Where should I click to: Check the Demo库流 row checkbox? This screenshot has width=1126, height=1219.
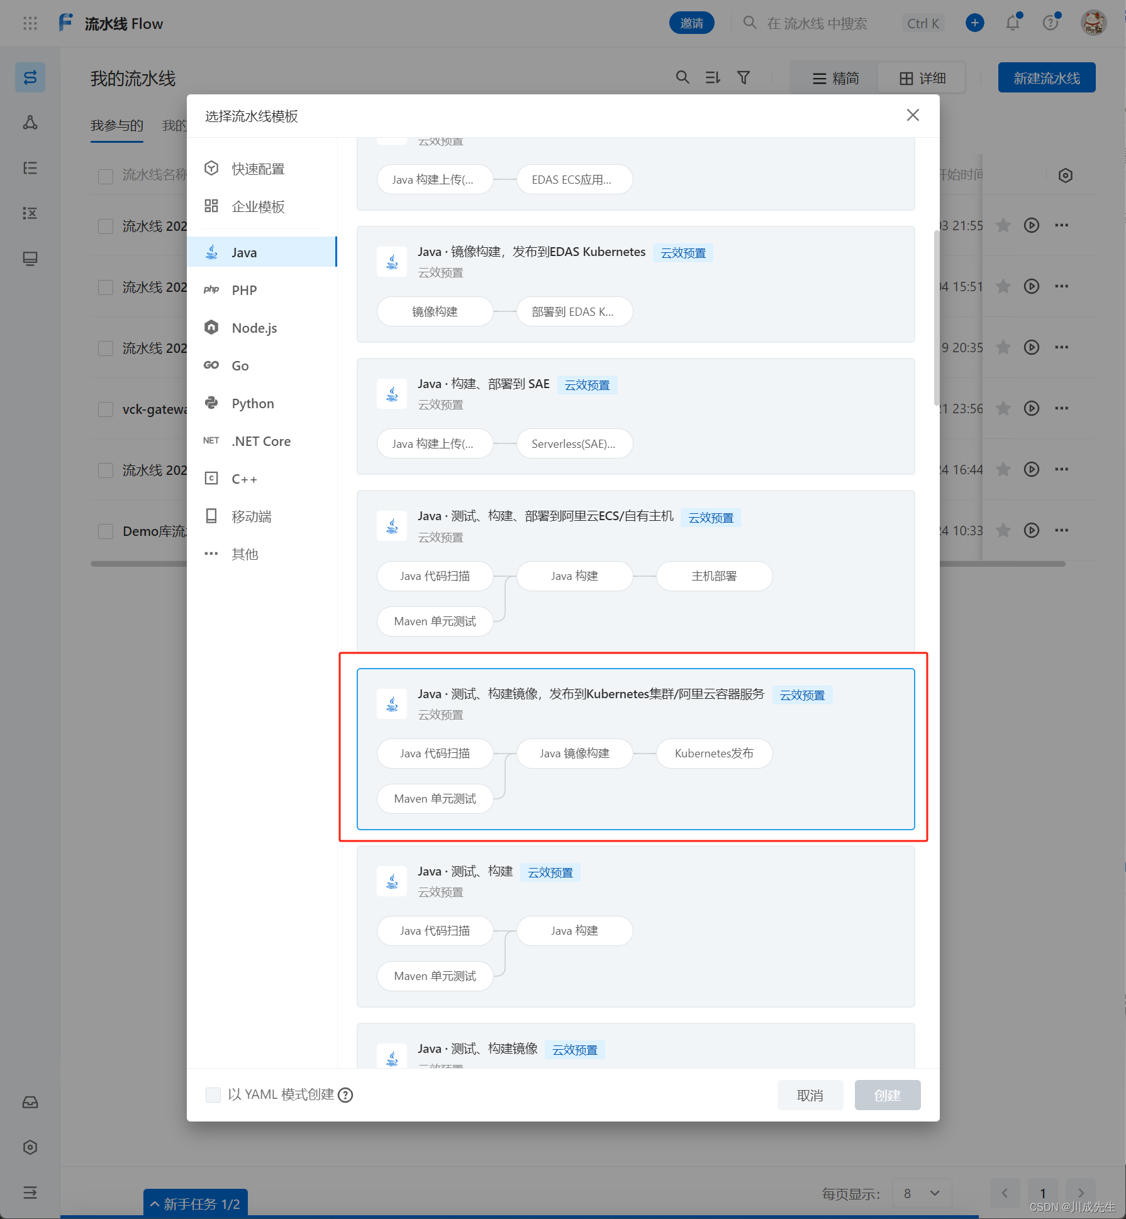click(106, 532)
